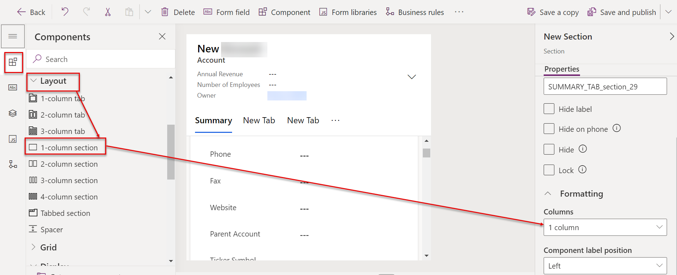Click the components list scroll-up arrow
Image resolution: width=677 pixels, height=275 pixels.
coord(171,77)
